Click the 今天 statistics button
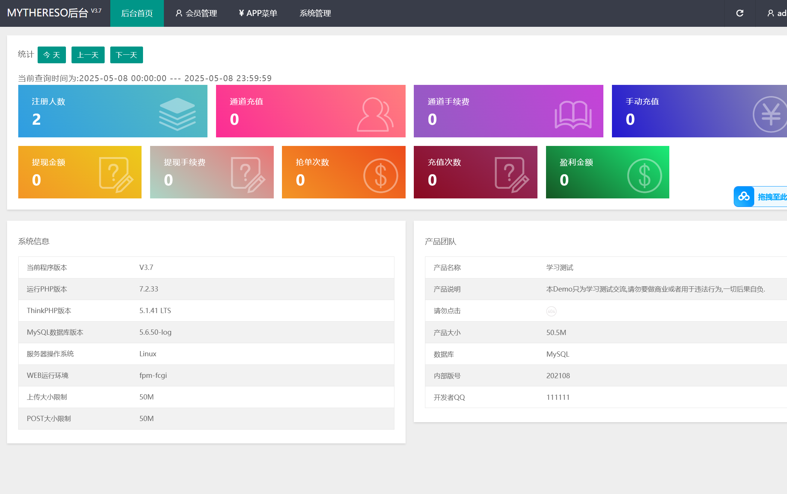The height and width of the screenshot is (494, 787). click(x=52, y=55)
